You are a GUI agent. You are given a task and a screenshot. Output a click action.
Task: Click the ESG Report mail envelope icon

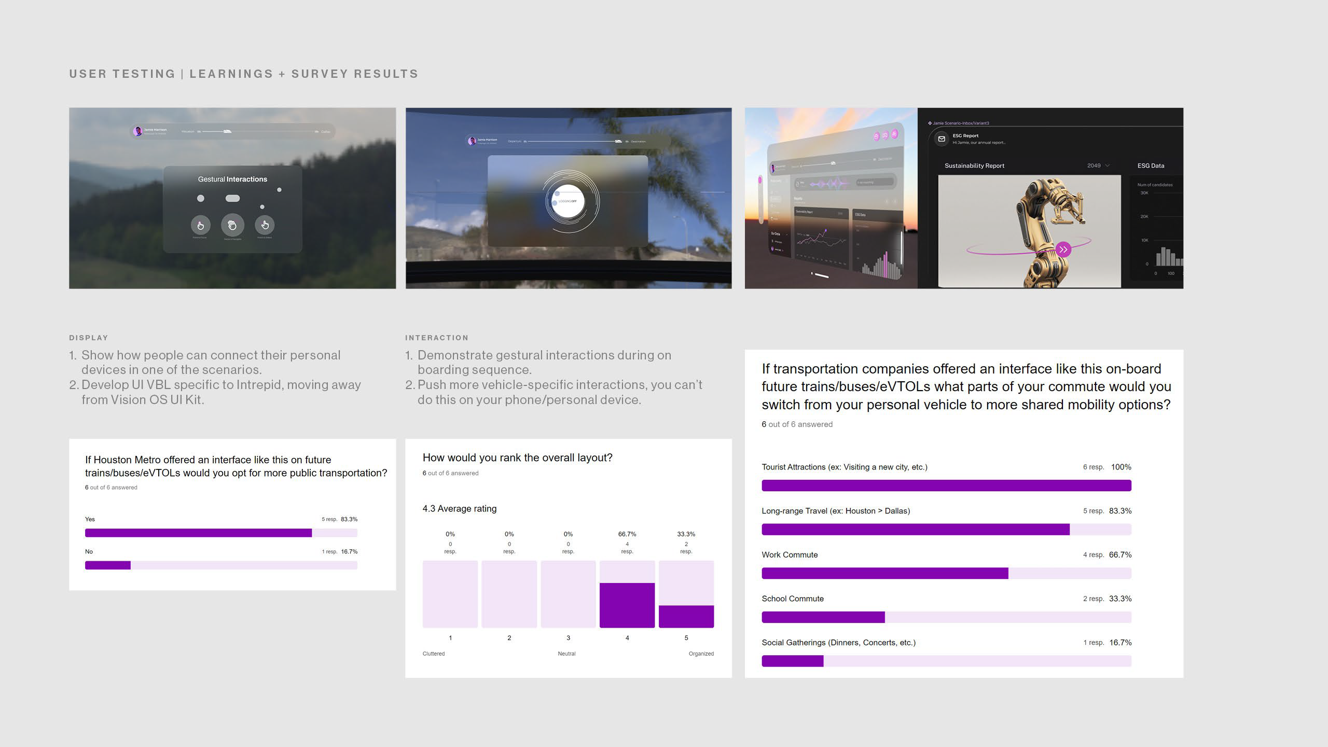tap(942, 139)
